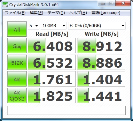Screen dimensions: 133x121
Task: Click the Seq write result 8.912
Action: [x=101, y=46]
